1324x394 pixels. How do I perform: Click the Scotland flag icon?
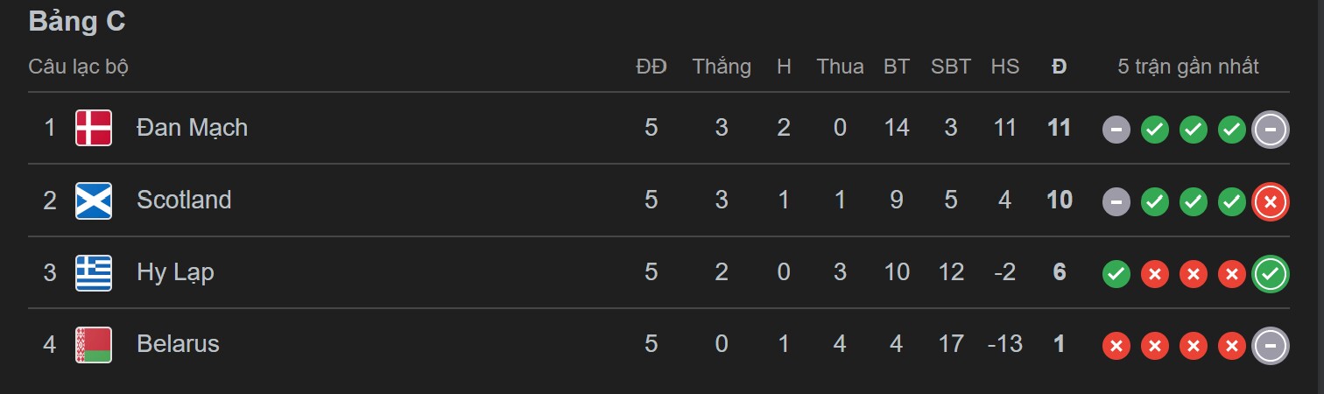tap(94, 201)
